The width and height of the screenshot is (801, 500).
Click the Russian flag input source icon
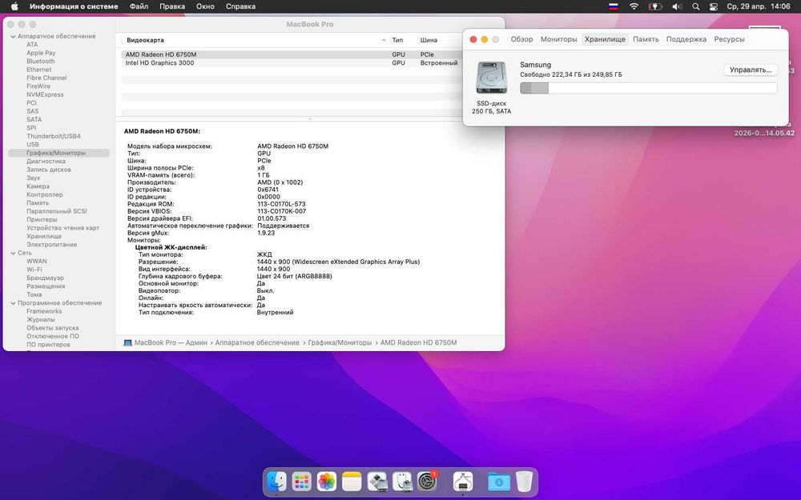[614, 6]
